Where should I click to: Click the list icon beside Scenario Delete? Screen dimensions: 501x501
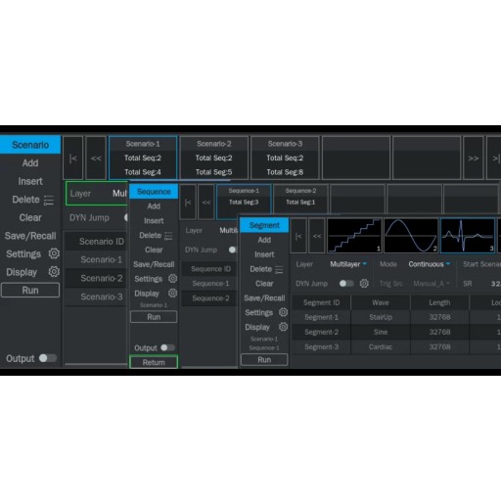click(49, 201)
